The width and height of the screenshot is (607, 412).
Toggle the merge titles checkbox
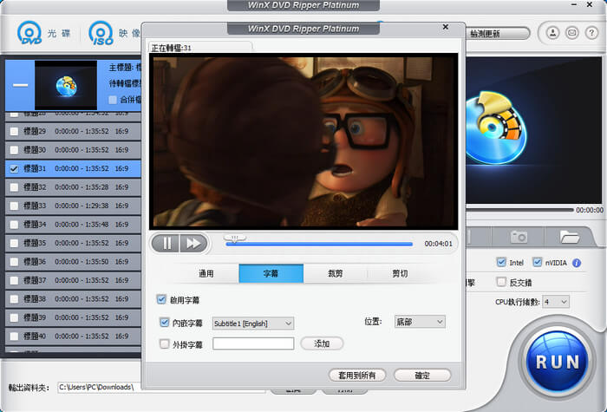(x=113, y=100)
